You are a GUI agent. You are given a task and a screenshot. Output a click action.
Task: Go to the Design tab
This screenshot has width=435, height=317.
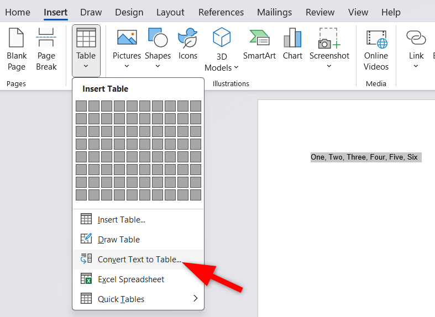coord(129,12)
